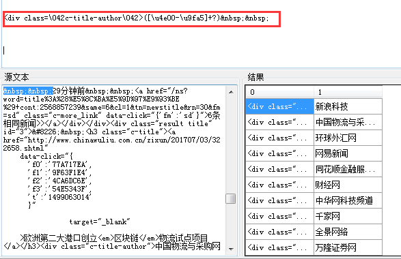Click the 'f2':'4CA6DC6E' line in source
Viewport: 401px width, 259px height.
click(x=59, y=181)
